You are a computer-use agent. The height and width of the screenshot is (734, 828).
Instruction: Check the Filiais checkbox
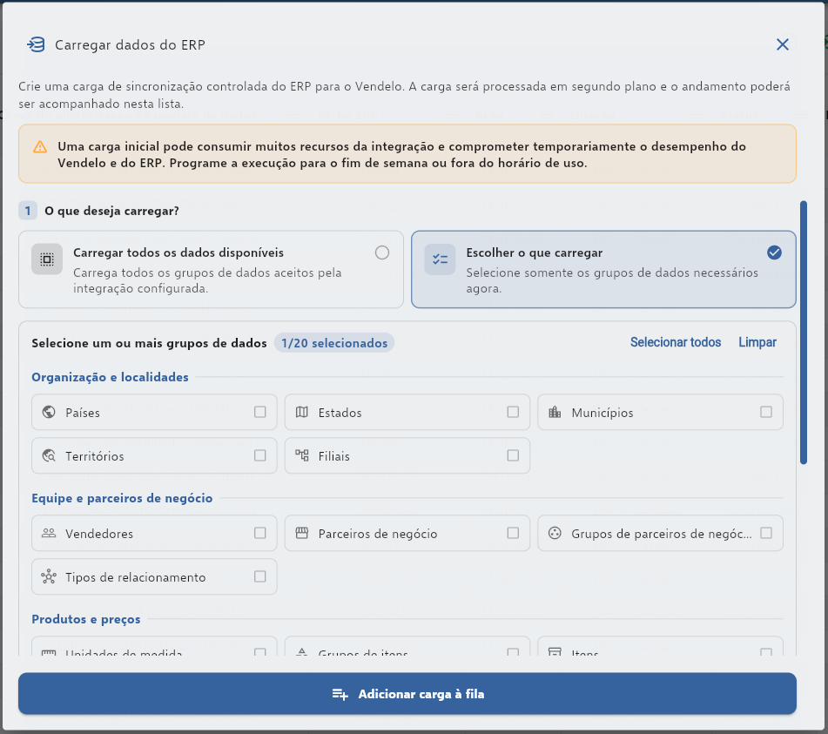513,455
